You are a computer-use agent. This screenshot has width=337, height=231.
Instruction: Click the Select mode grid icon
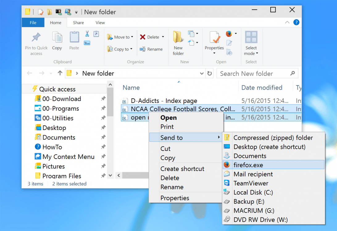click(251, 37)
